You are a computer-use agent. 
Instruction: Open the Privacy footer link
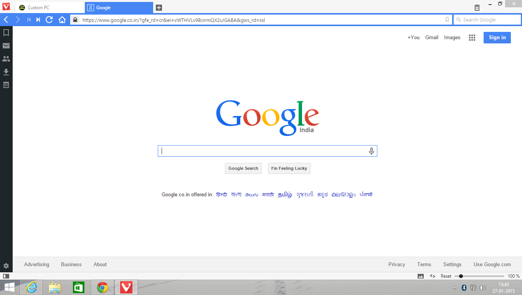click(x=396, y=264)
